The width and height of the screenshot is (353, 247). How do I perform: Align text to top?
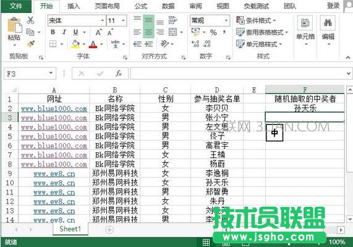pyautogui.click(x=137, y=19)
